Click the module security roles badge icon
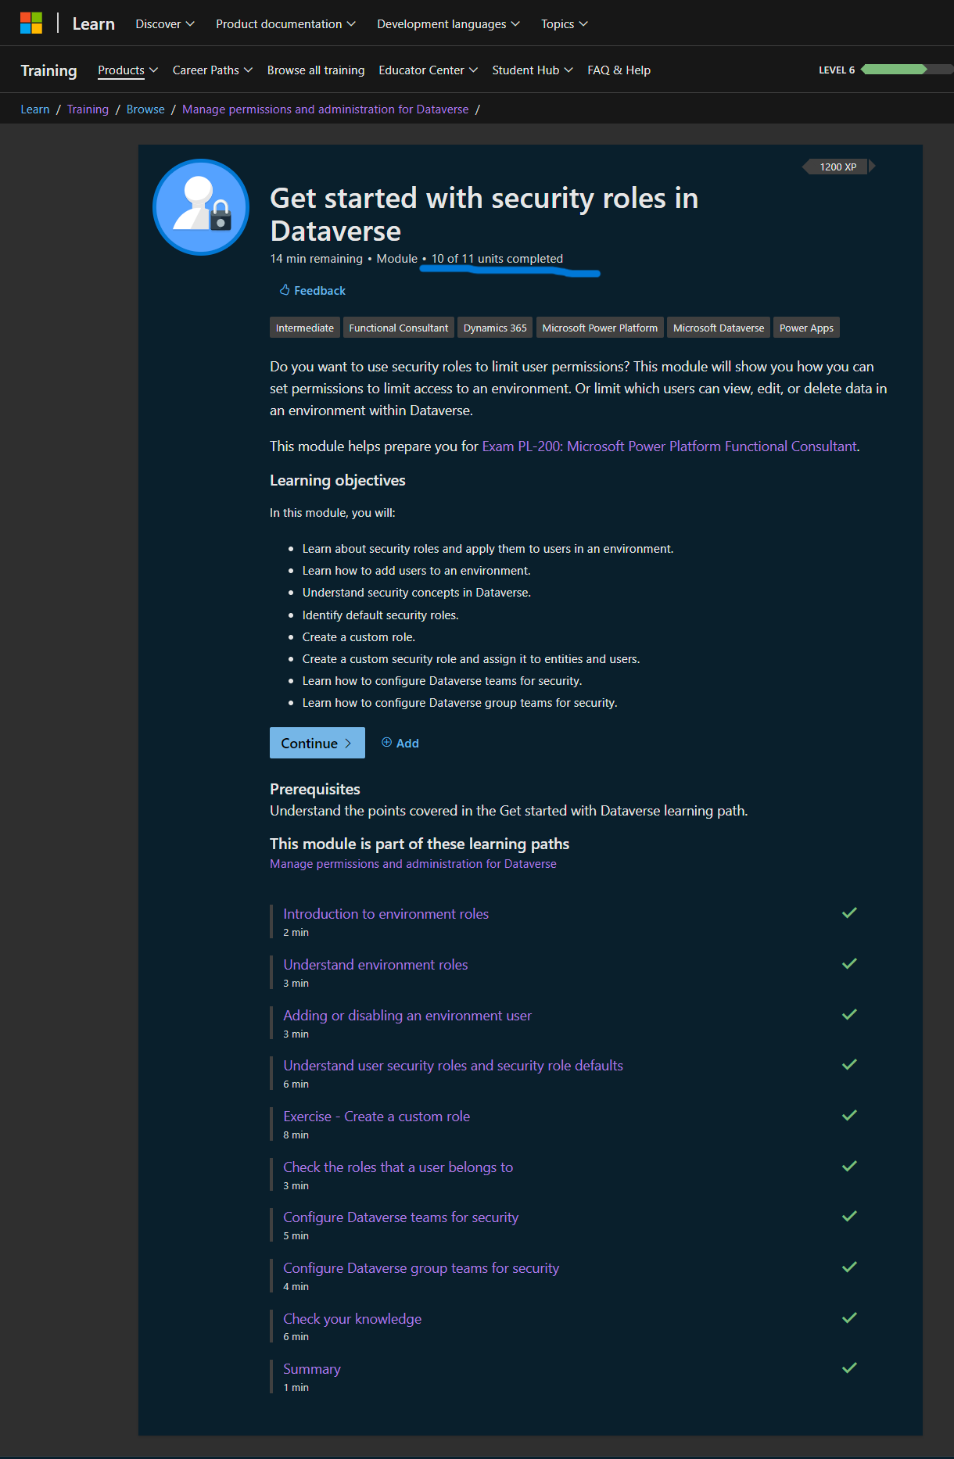The width and height of the screenshot is (954, 1459). click(201, 207)
